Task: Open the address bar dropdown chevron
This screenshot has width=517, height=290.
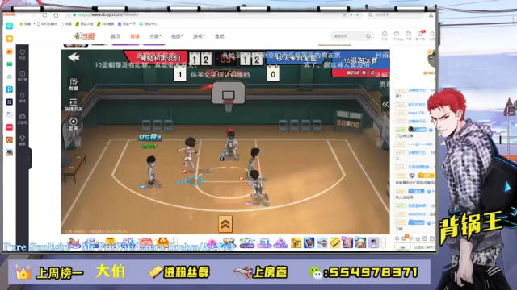Action: pyautogui.click(x=357, y=14)
